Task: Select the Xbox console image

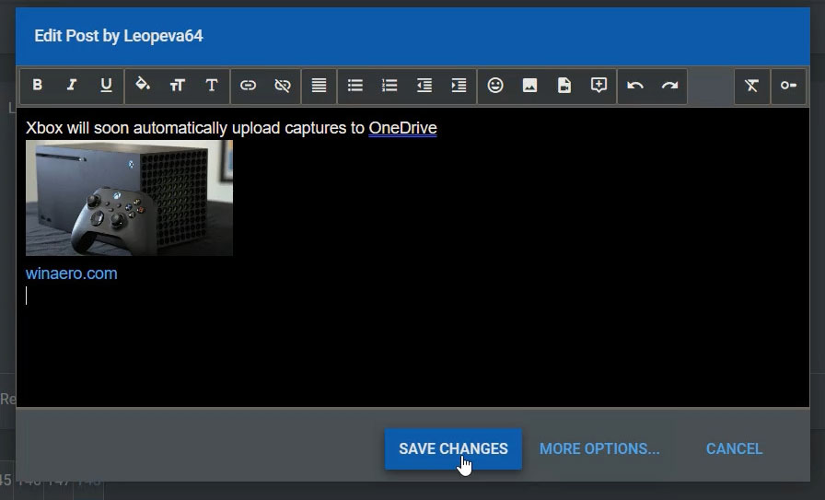Action: (x=130, y=198)
